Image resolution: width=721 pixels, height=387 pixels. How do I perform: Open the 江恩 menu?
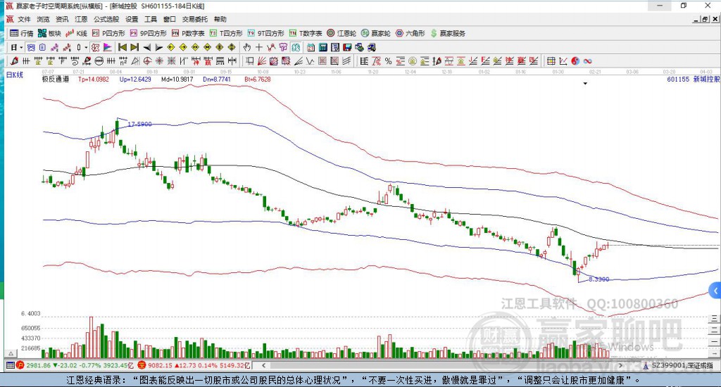point(81,19)
